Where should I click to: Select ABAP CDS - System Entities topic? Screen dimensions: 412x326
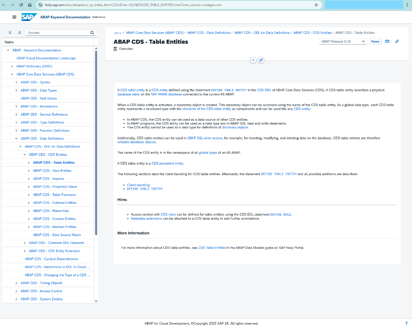tap(42, 299)
